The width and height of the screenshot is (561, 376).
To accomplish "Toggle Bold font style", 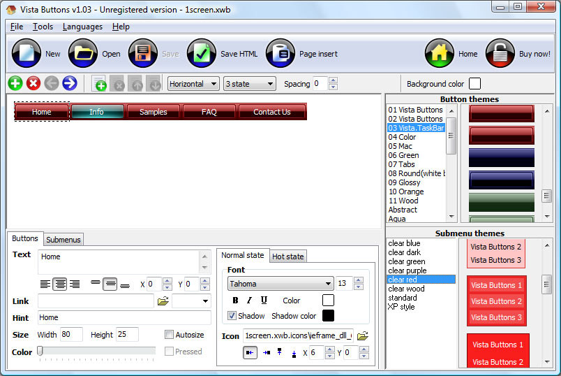I will tap(235, 301).
